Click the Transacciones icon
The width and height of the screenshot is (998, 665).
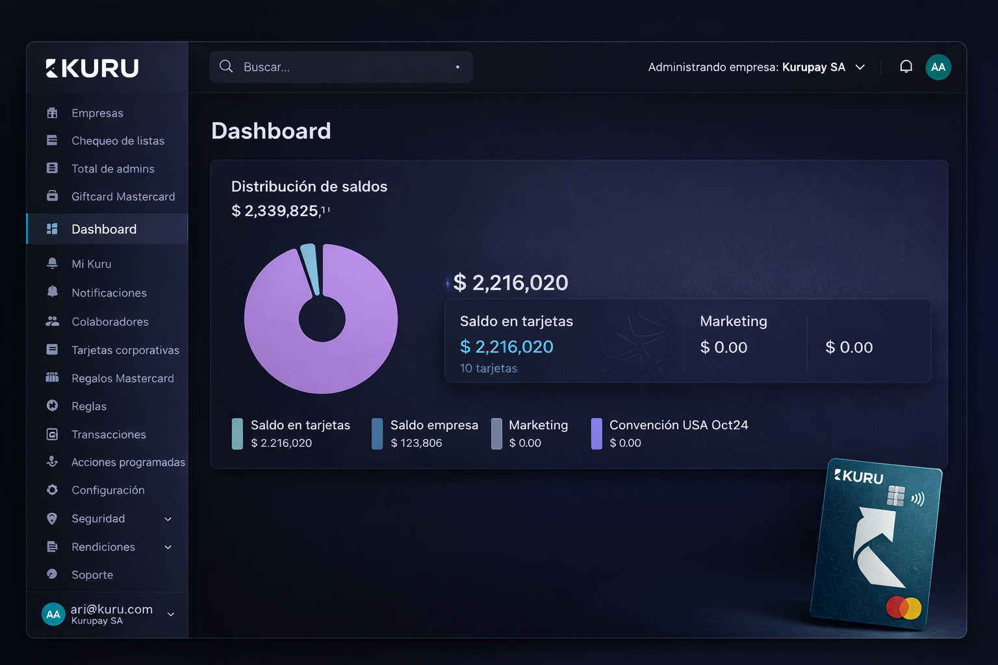pyautogui.click(x=53, y=434)
